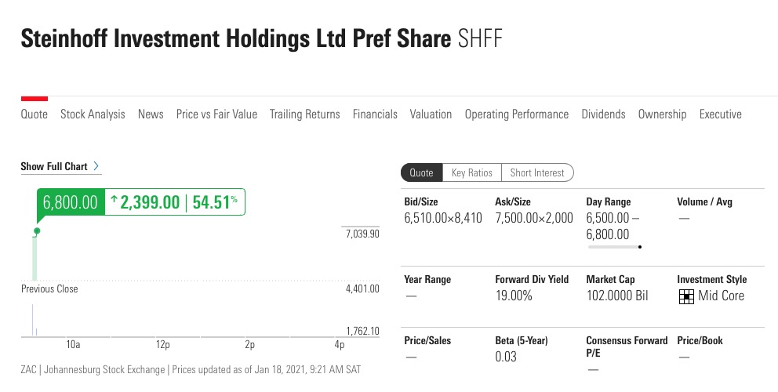Image resolution: width=778 pixels, height=392 pixels.
Task: Open the Ownership tab
Action: coord(662,114)
